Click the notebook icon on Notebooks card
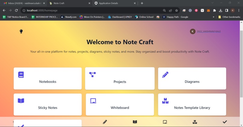Screen dimensions: 243x127 tap(21, 75)
